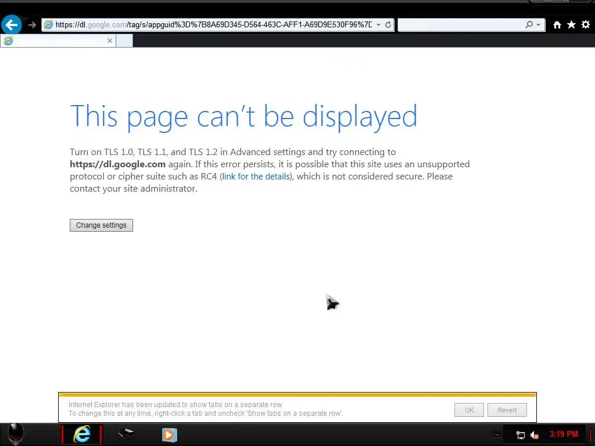Click the Forward navigation arrow
595x446 pixels.
(x=32, y=25)
